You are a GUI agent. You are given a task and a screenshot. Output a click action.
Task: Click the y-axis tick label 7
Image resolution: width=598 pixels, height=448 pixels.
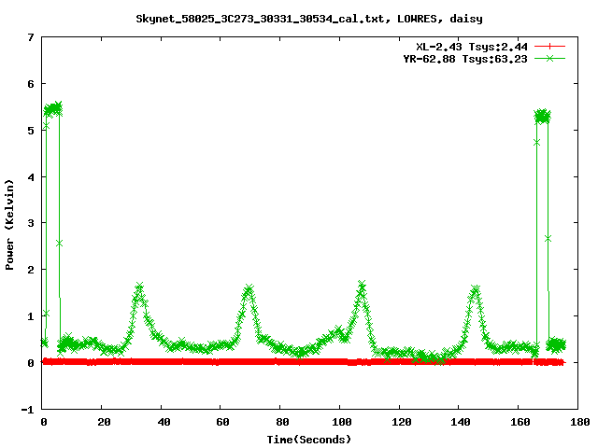coord(31,37)
